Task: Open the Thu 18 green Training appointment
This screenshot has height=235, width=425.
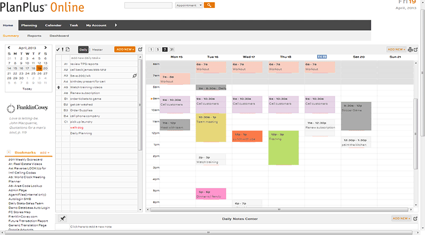Action: click(x=284, y=148)
